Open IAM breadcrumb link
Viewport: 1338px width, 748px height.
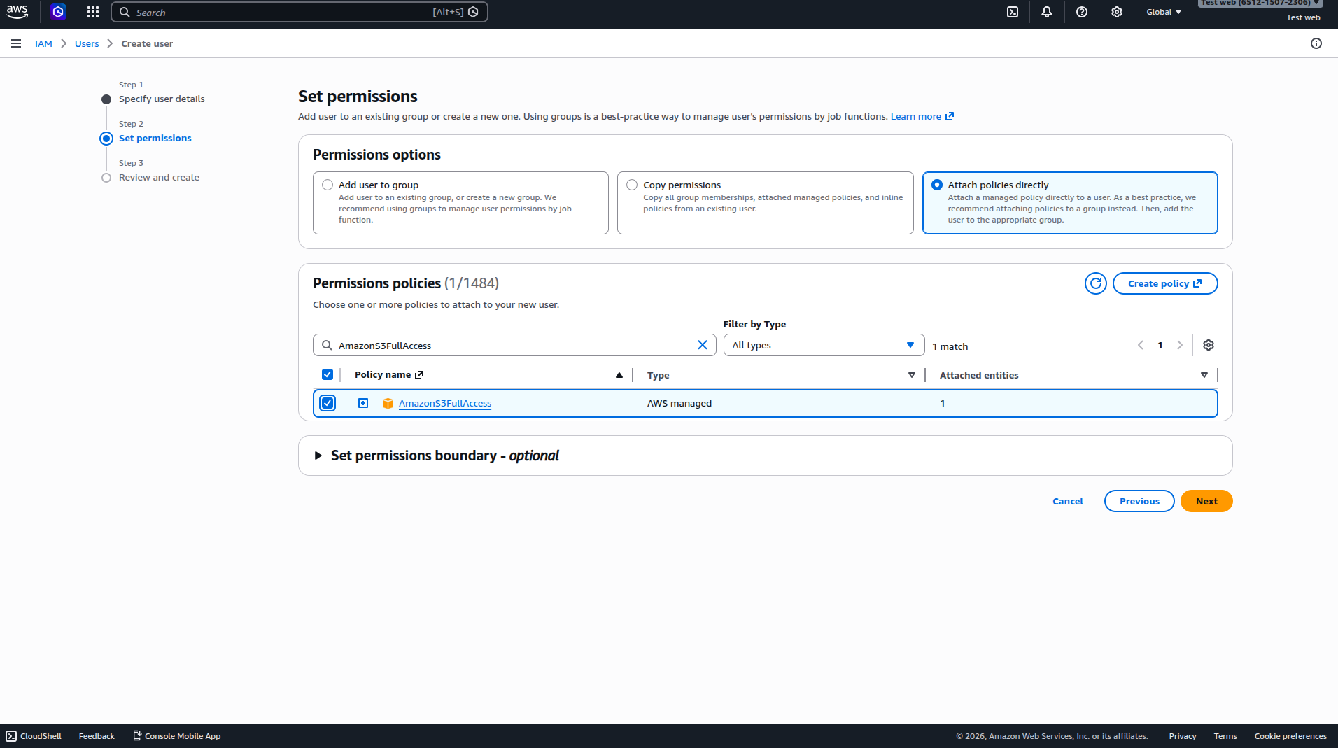point(43,43)
